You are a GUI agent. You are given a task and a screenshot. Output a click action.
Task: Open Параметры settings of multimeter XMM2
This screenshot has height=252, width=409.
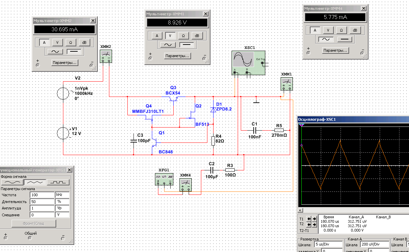65,63
